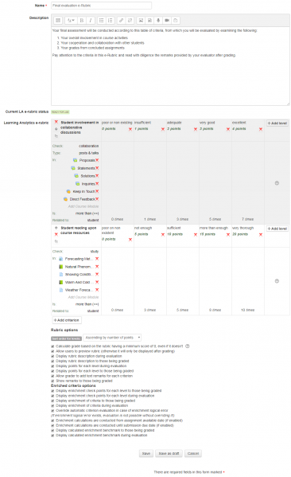Open the 'more than (>=)' operator in study criterion
The image size is (291, 477).
pos(87,304)
